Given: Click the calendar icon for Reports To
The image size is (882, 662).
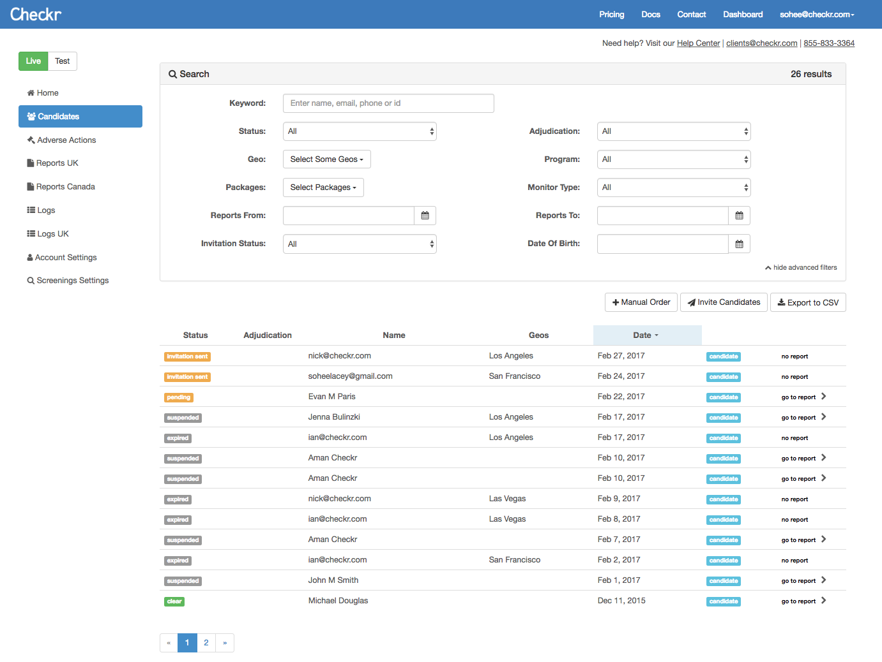Looking at the screenshot, I should point(739,216).
